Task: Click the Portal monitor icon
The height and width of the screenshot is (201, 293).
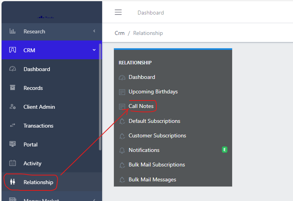Action: point(13,144)
